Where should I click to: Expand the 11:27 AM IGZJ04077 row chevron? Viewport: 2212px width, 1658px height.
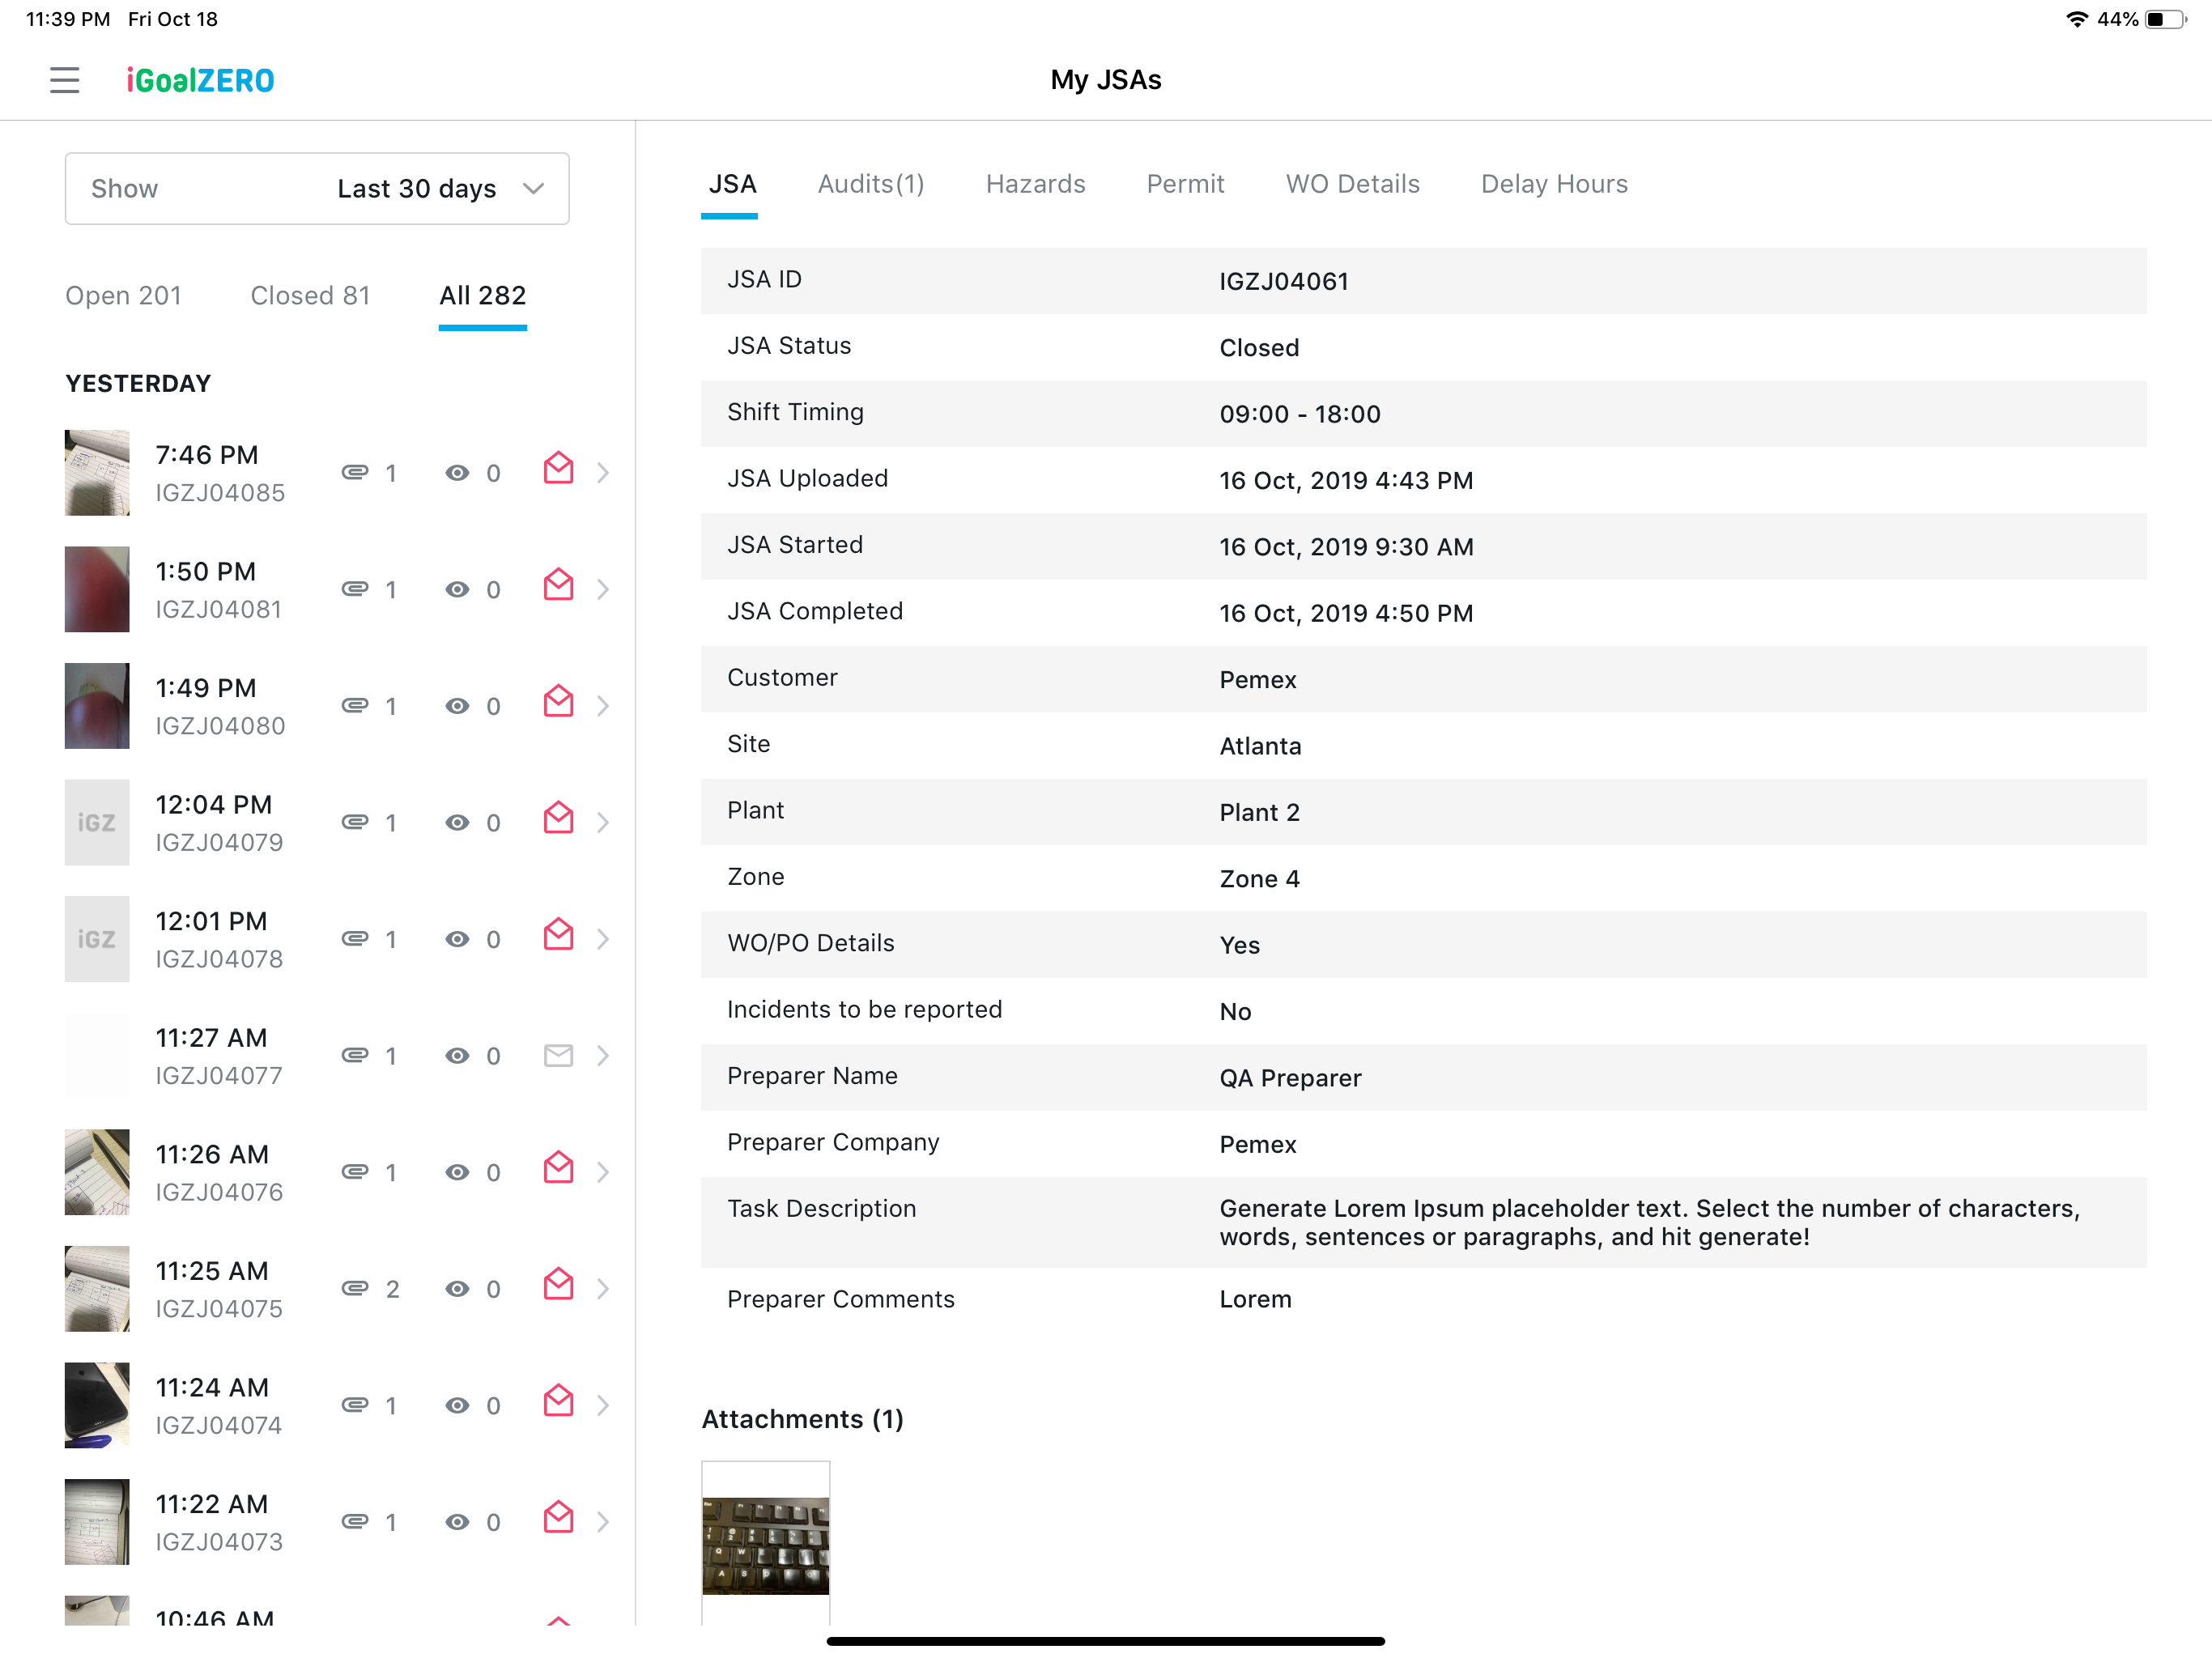click(603, 1055)
